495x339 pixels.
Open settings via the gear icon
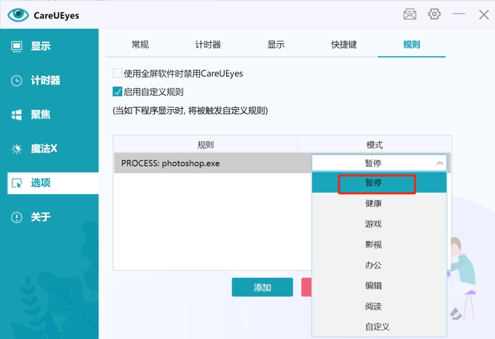(x=434, y=14)
